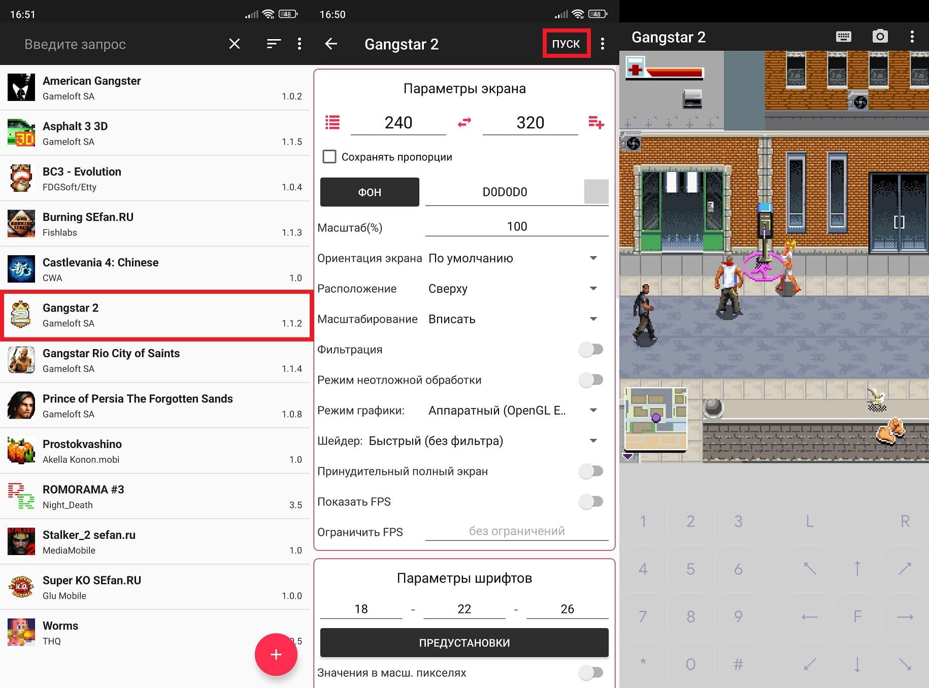The image size is (929, 688).
Task: Tap the red add game floating button
Action: (276, 655)
